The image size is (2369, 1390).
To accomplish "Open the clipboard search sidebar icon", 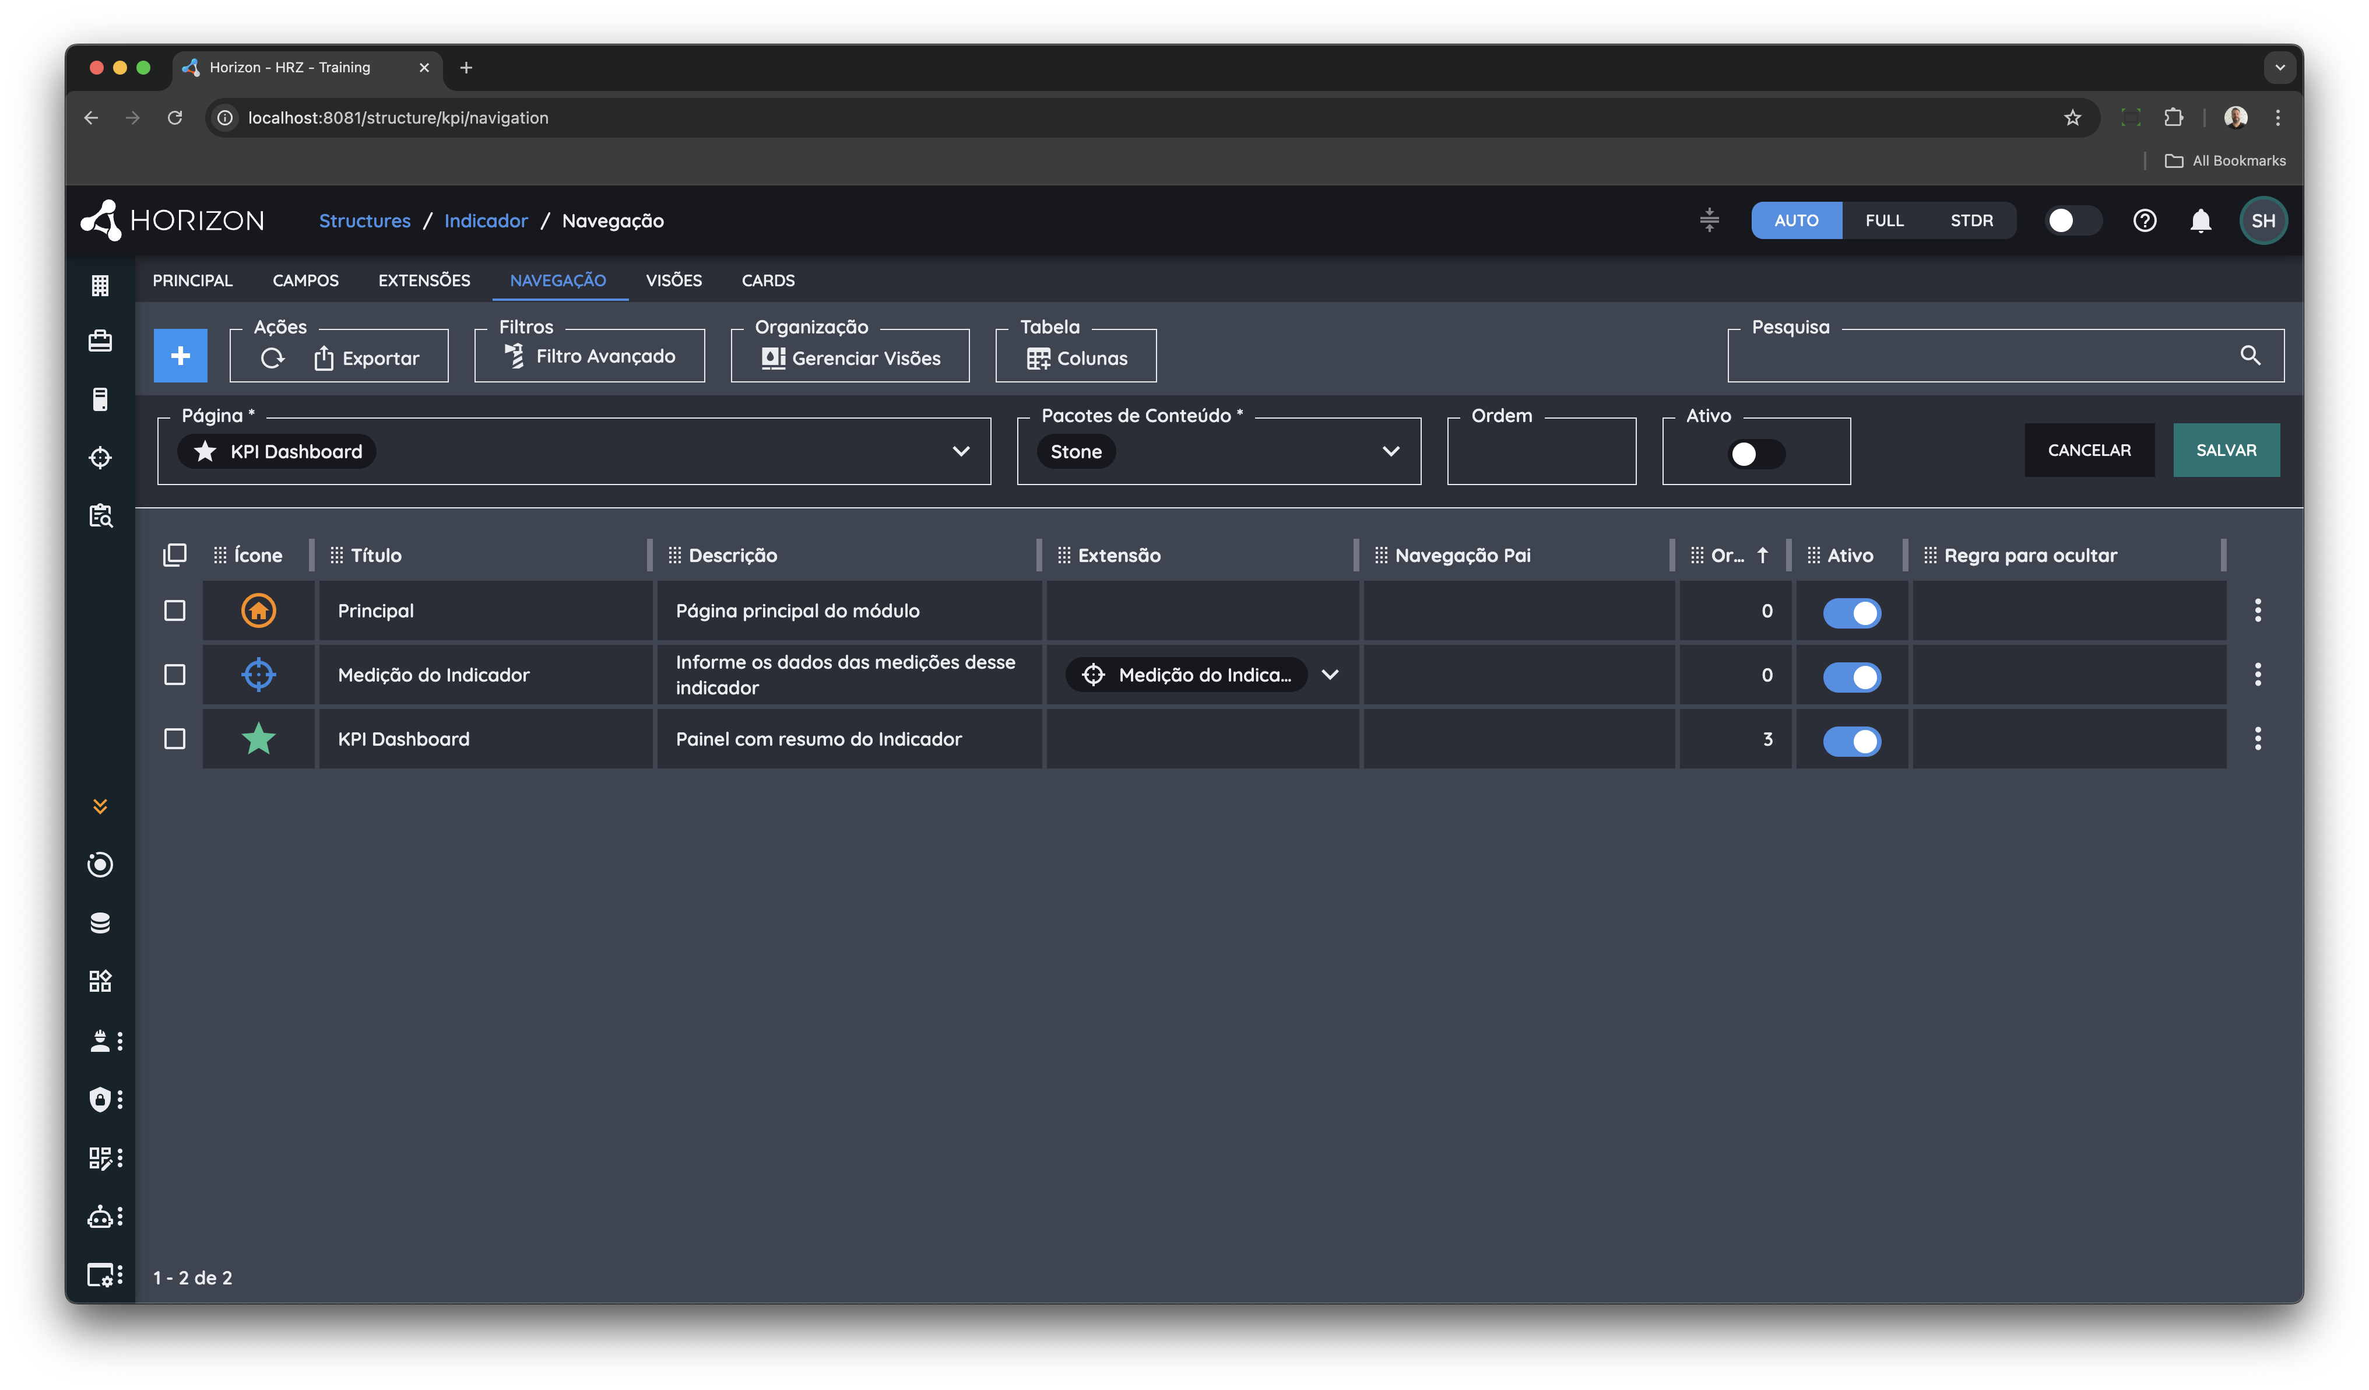I will coord(100,515).
